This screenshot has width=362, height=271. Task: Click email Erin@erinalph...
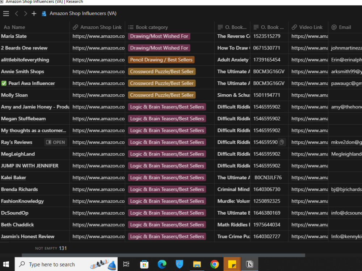(346, 60)
